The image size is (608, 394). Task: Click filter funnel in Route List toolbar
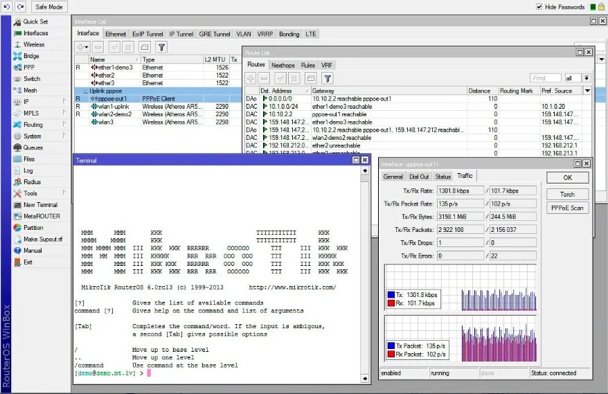click(328, 79)
